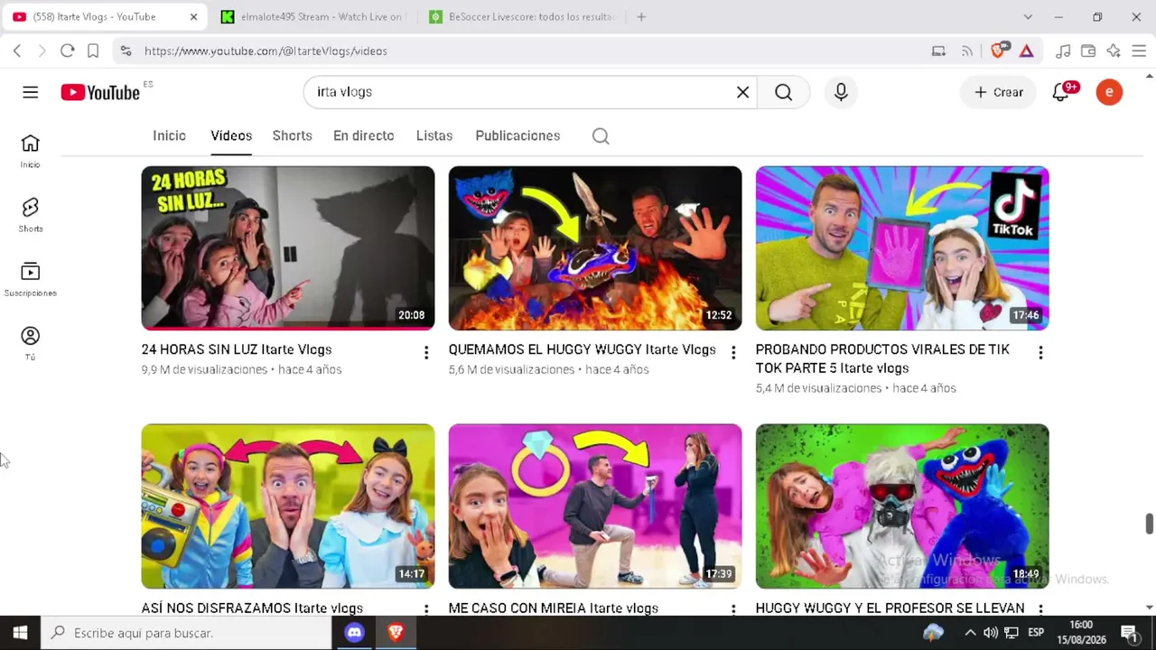This screenshot has width=1156, height=650.
Task: Open Inicio in the left sidebar
Action: coord(31,151)
